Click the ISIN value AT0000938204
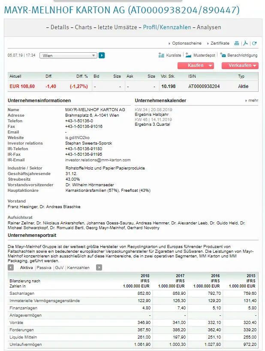 (x=204, y=86)
